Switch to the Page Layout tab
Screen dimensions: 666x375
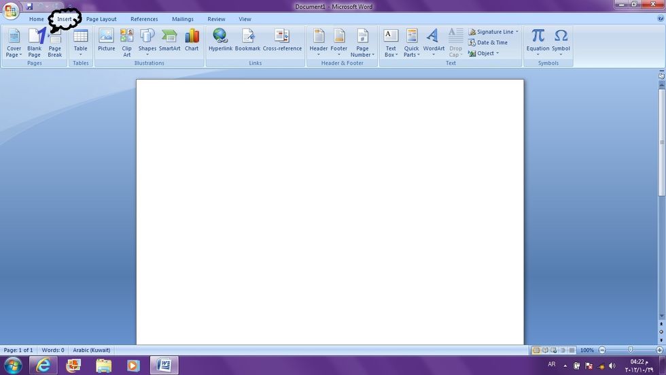pyautogui.click(x=101, y=19)
